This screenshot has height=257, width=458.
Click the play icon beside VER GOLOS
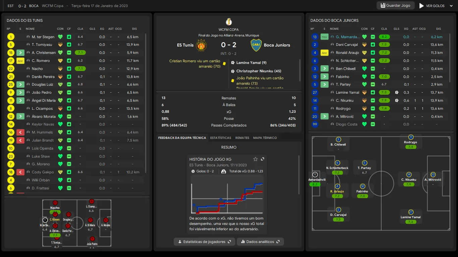(x=421, y=6)
